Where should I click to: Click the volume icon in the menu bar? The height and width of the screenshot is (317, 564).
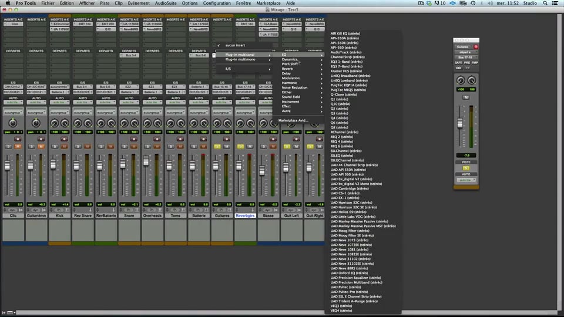(489, 3)
